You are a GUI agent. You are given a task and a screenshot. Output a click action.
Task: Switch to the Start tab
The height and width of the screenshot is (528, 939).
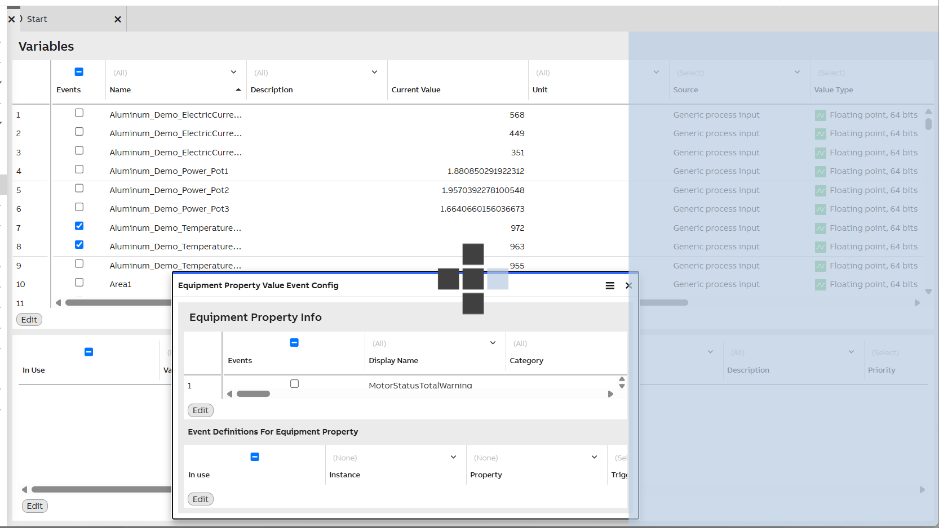(x=37, y=19)
